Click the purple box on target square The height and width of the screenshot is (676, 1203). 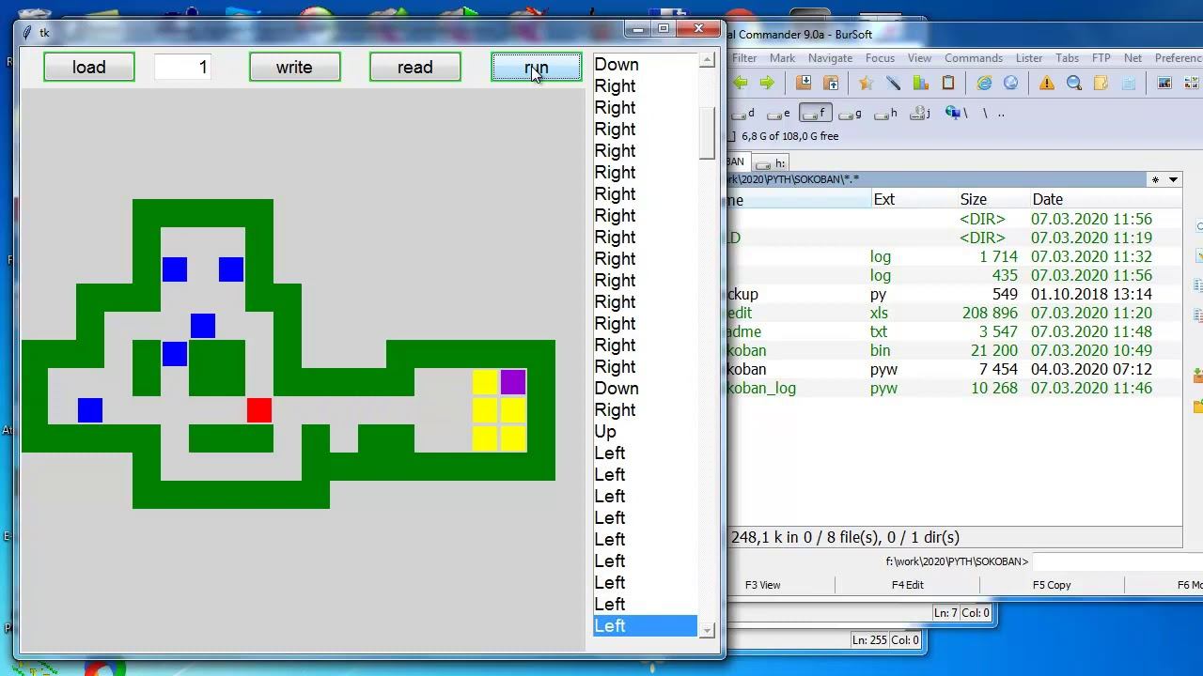(513, 382)
